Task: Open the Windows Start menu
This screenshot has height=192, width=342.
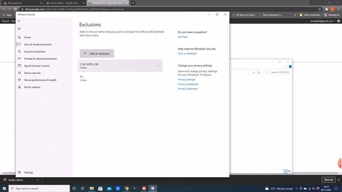Action: [4, 188]
